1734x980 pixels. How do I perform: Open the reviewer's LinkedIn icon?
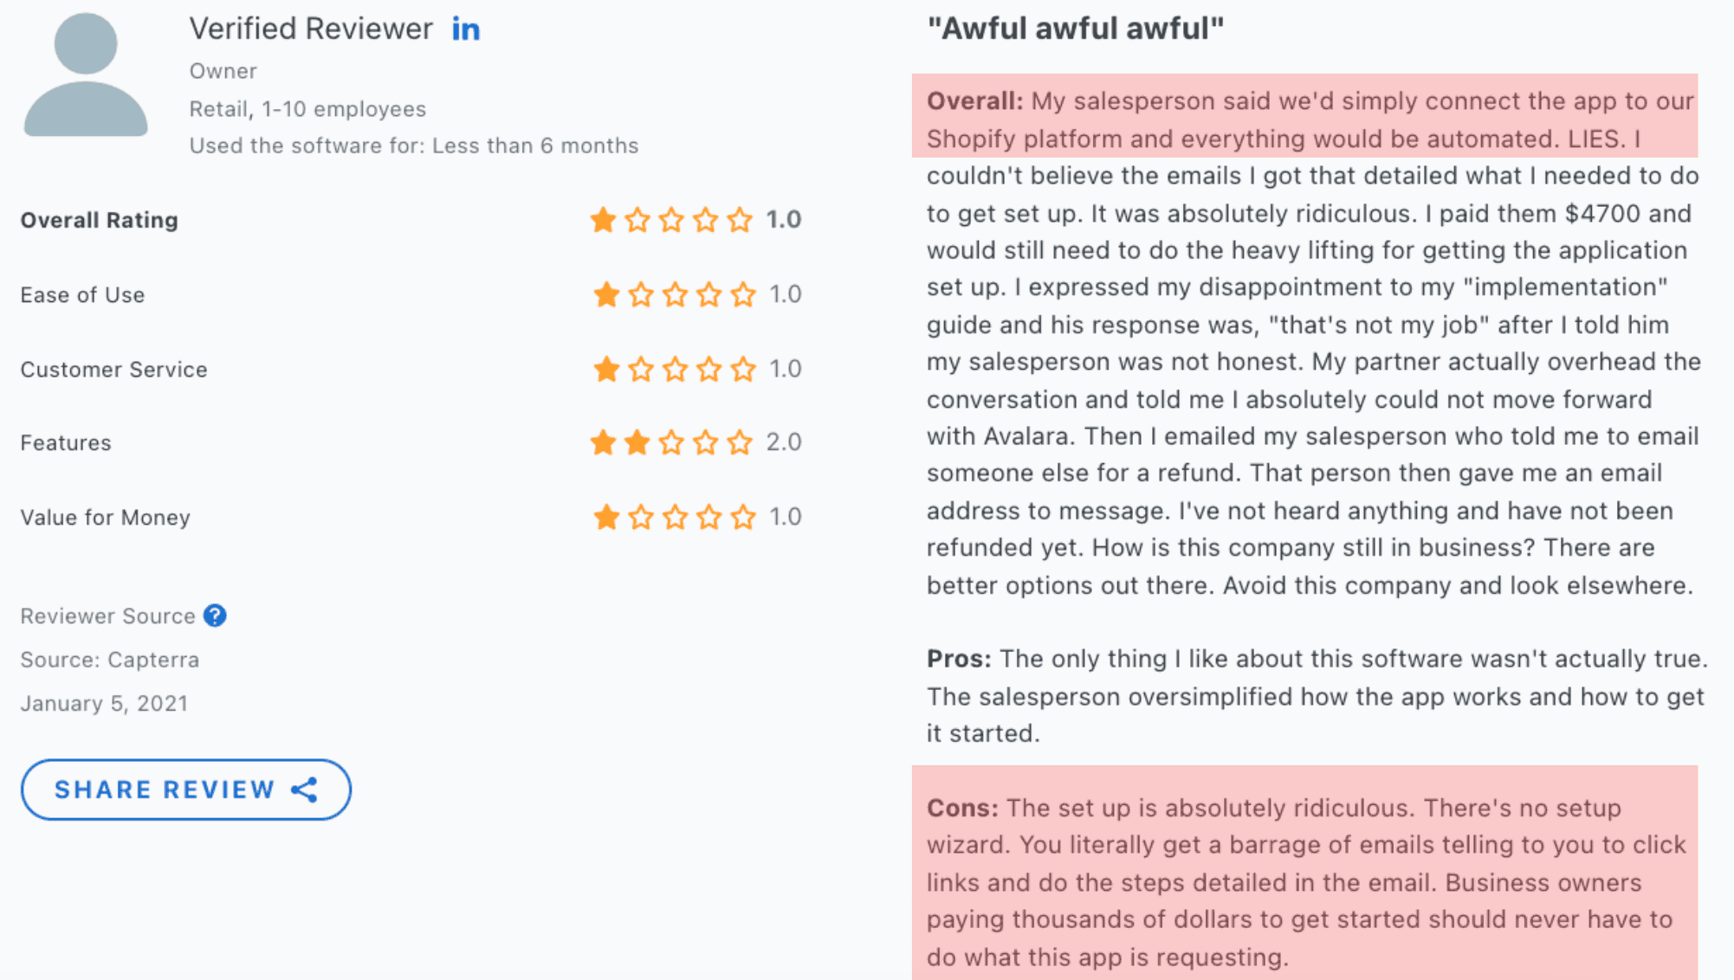pos(466,29)
